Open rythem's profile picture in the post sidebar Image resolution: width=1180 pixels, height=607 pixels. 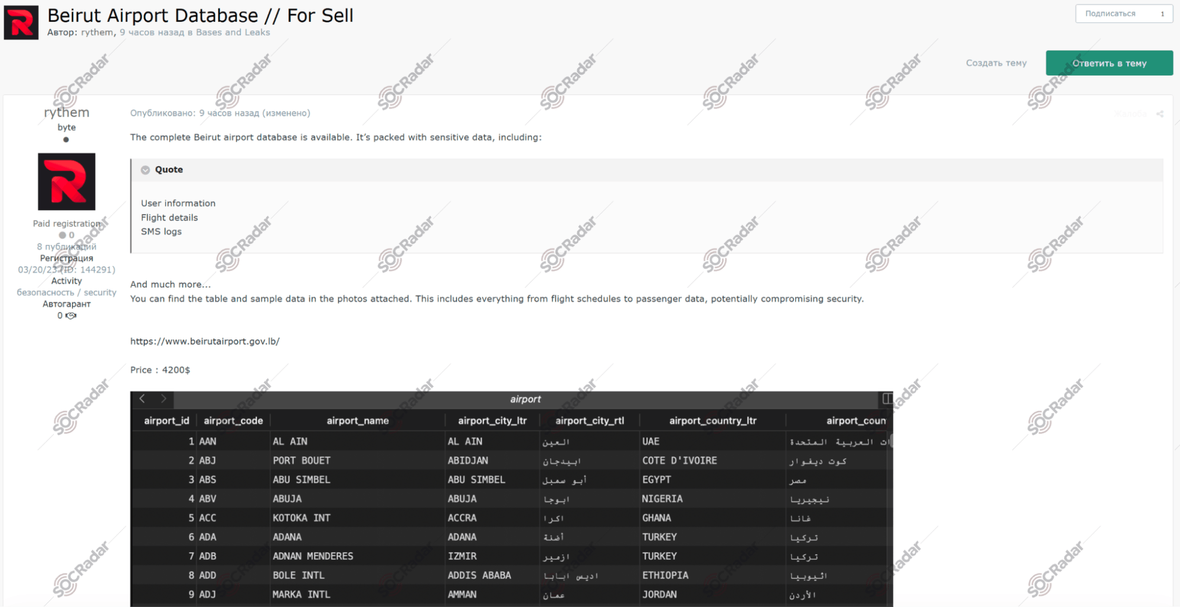click(67, 181)
